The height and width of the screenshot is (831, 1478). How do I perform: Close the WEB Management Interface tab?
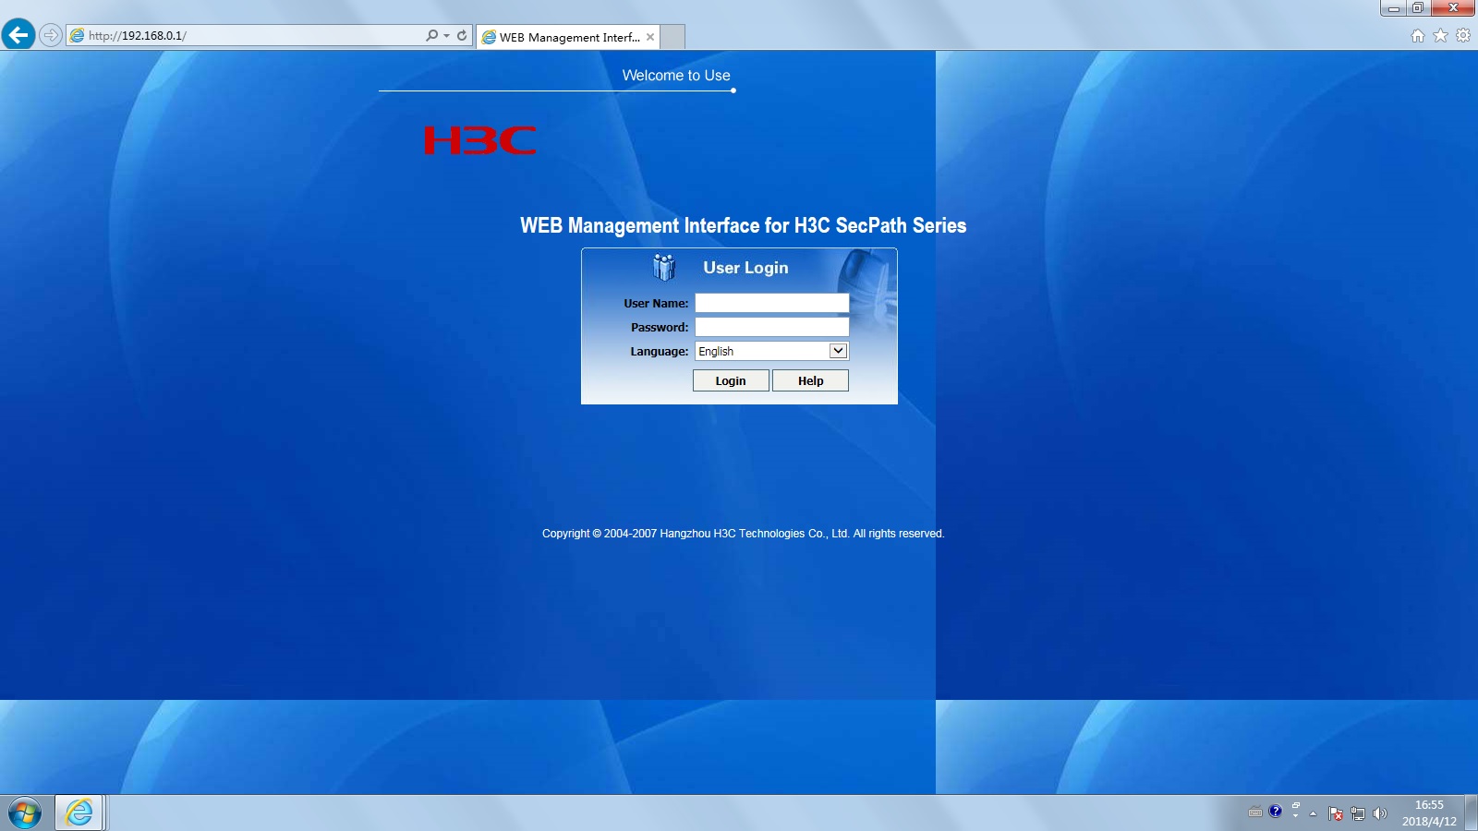(x=650, y=37)
